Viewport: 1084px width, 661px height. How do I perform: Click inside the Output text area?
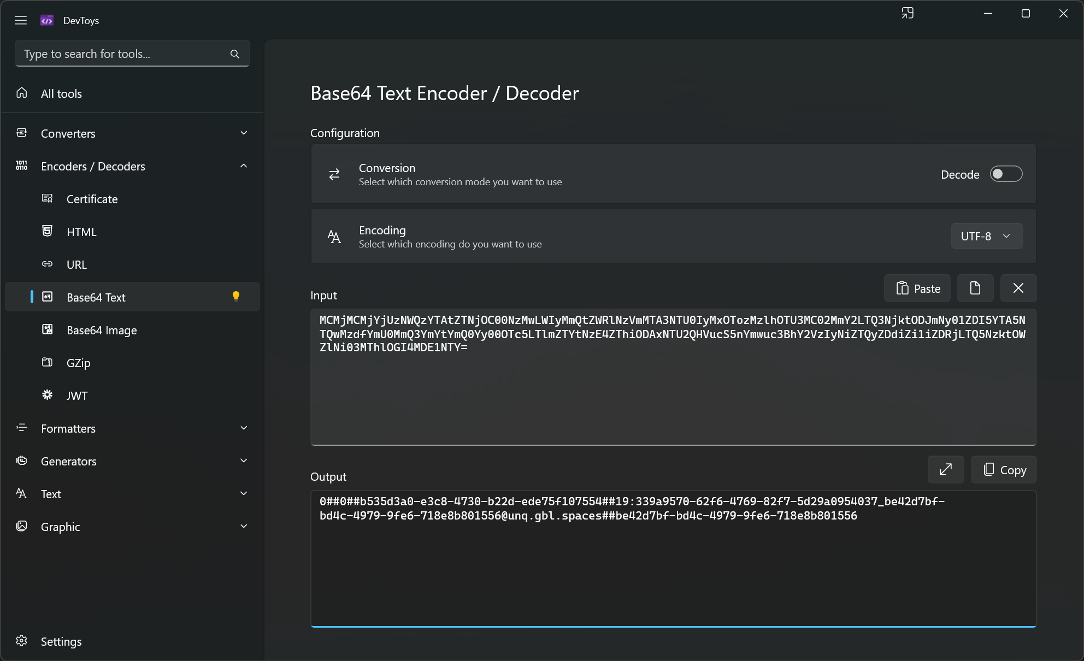coord(673,558)
